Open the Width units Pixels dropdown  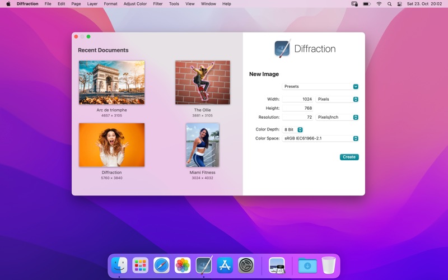point(337,99)
